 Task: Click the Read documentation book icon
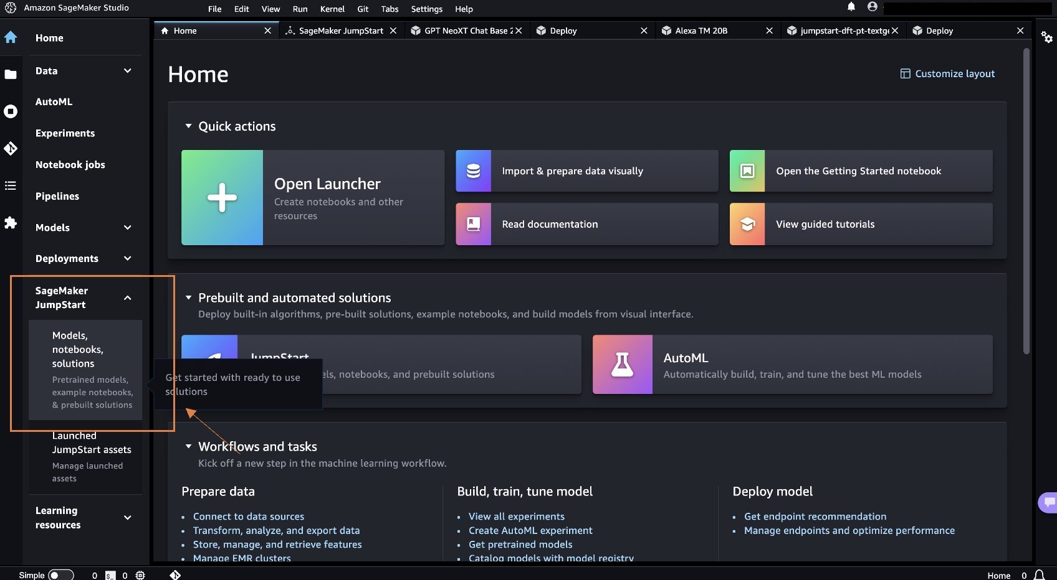(474, 224)
